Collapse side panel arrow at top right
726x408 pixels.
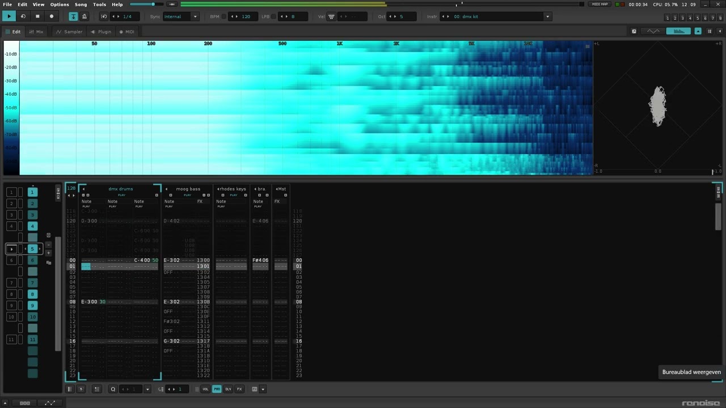720,31
